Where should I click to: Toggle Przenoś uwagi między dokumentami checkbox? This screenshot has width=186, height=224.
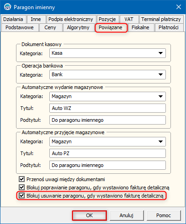pos(21,179)
